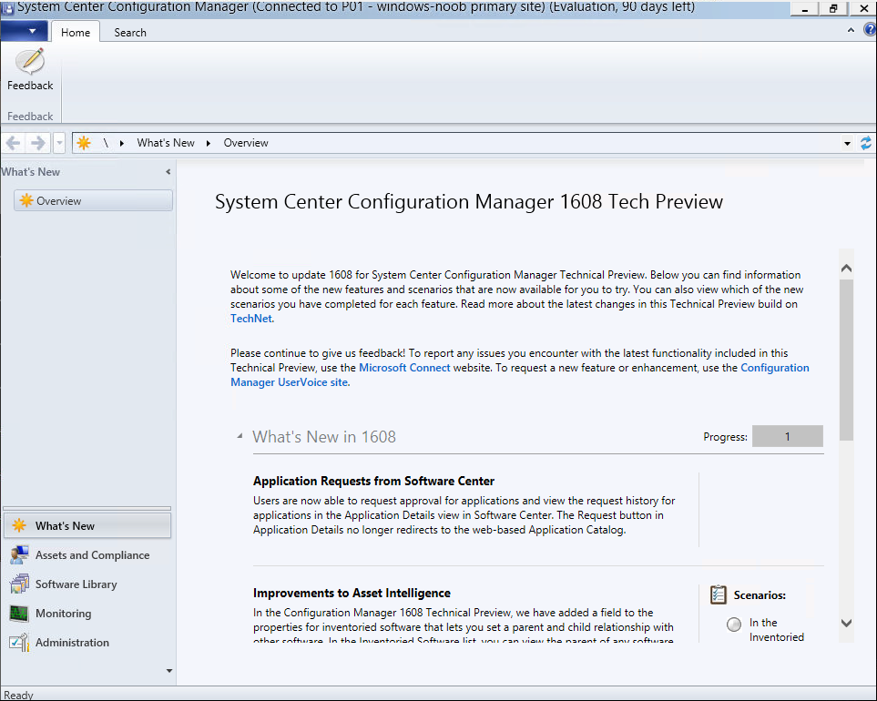Click the Scenarios clipboard icon
Screen dimensions: 877x701
[719, 594]
